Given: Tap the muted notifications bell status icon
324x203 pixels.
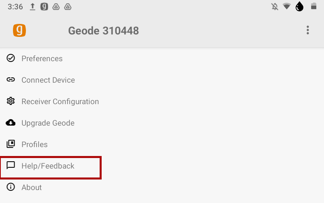Looking at the screenshot, I should (x=275, y=7).
